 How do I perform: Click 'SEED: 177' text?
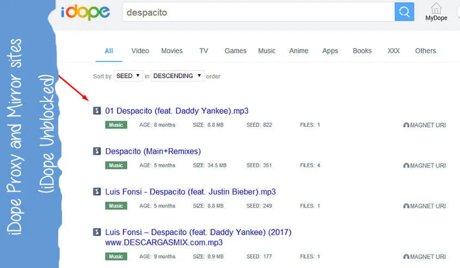259,256
